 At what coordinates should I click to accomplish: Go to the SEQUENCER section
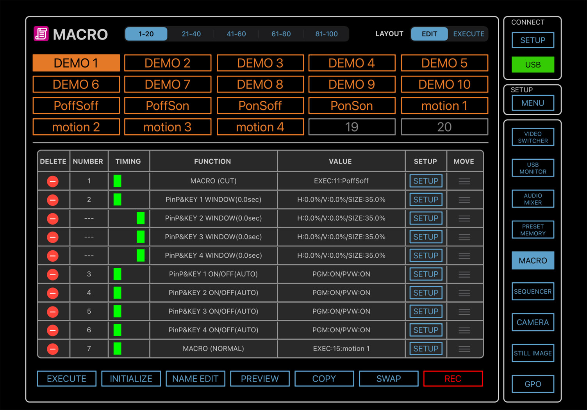pos(533,291)
